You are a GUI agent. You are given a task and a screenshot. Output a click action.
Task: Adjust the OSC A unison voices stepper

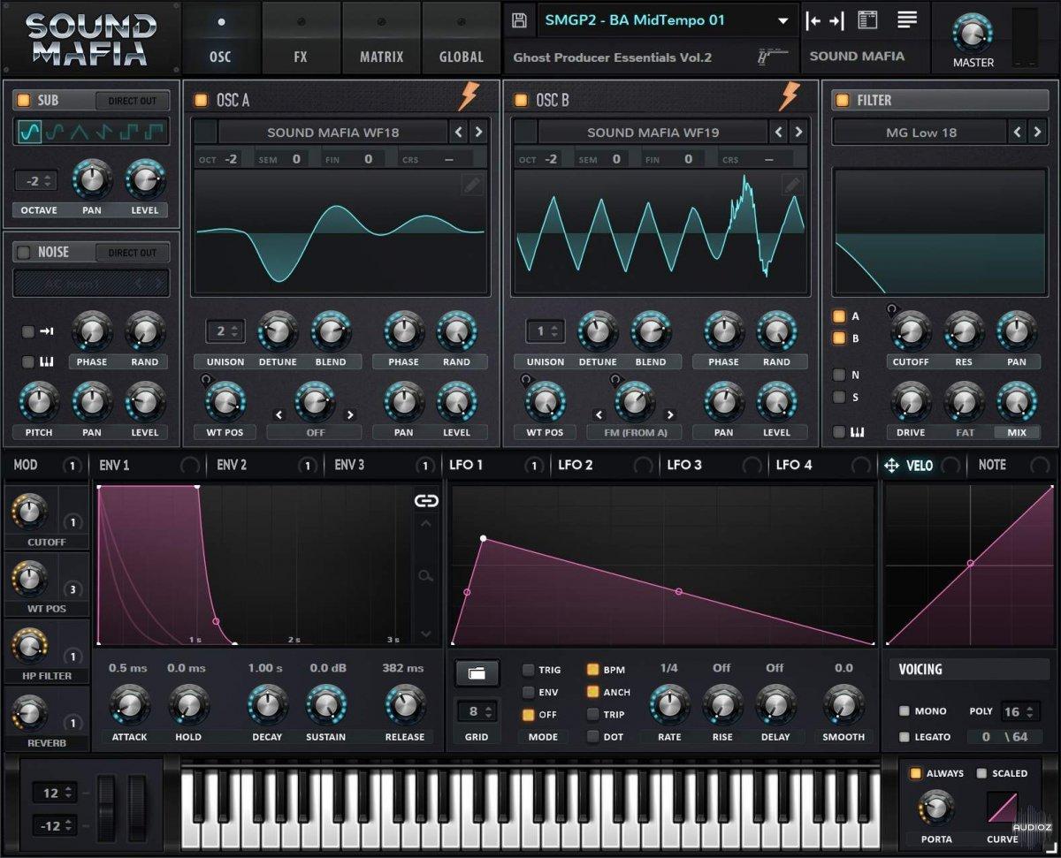coord(226,331)
